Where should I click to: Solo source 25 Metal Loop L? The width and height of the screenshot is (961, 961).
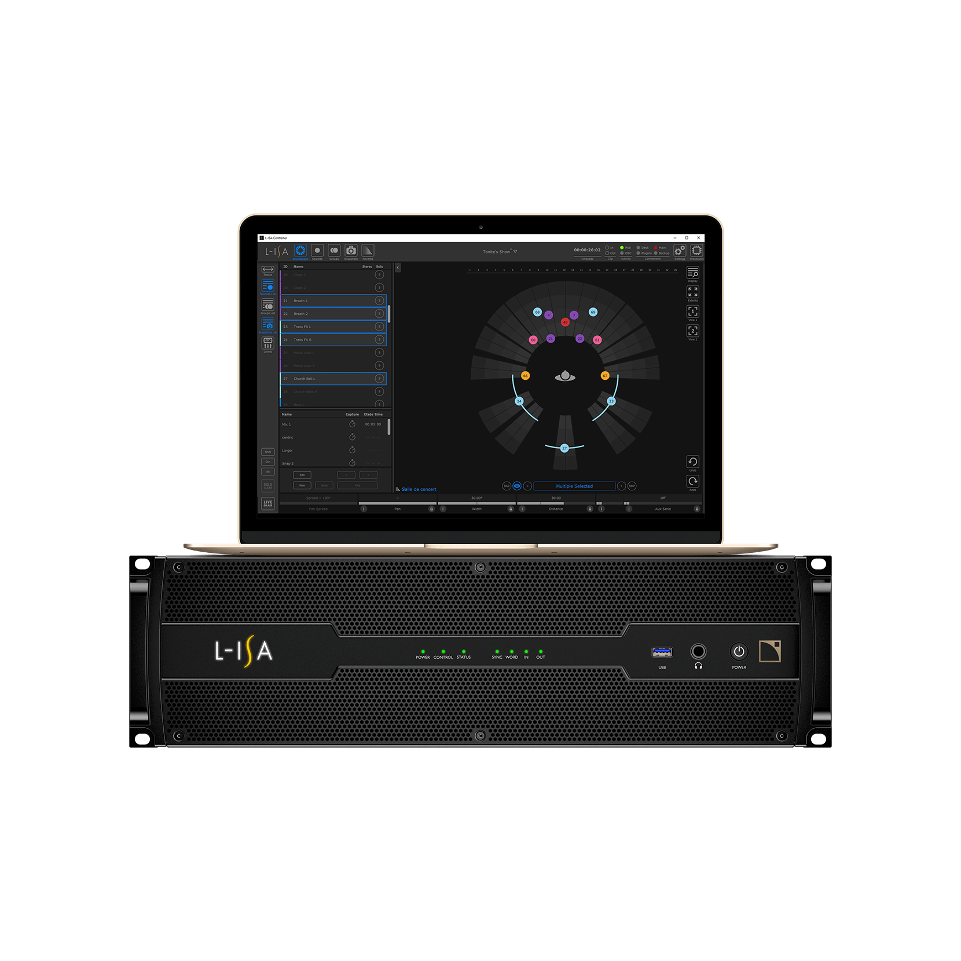coord(379,353)
